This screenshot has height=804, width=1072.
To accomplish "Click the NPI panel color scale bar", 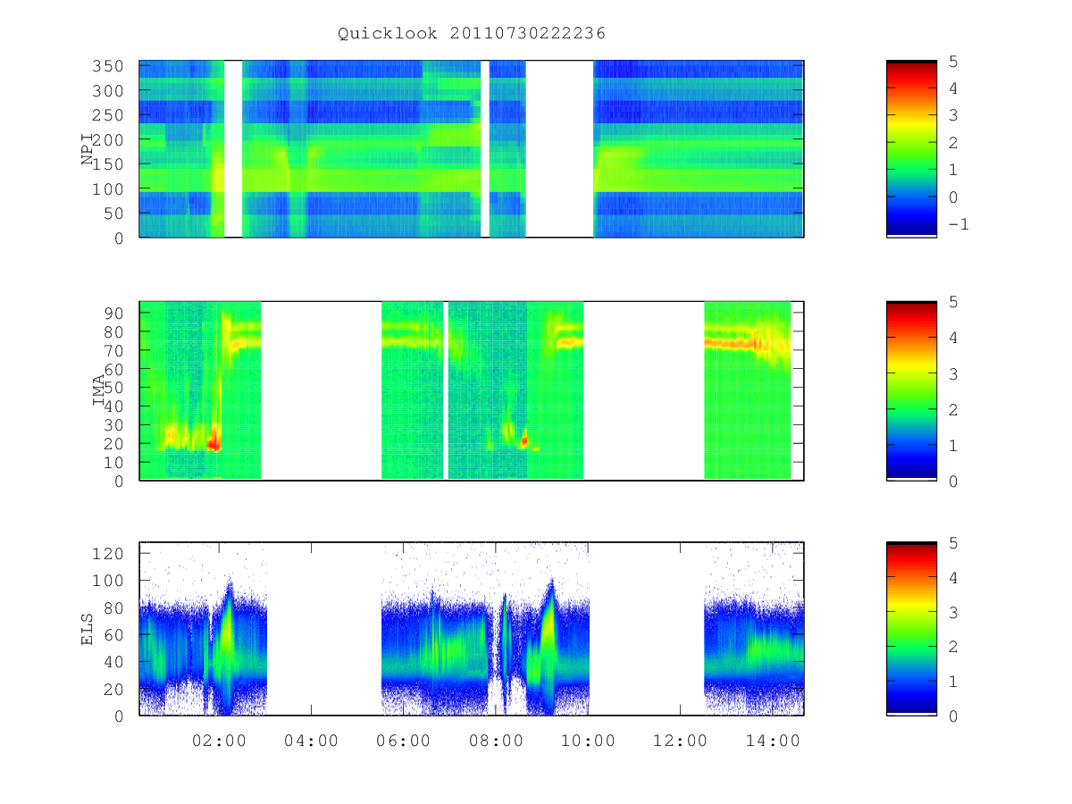I will coord(911,149).
